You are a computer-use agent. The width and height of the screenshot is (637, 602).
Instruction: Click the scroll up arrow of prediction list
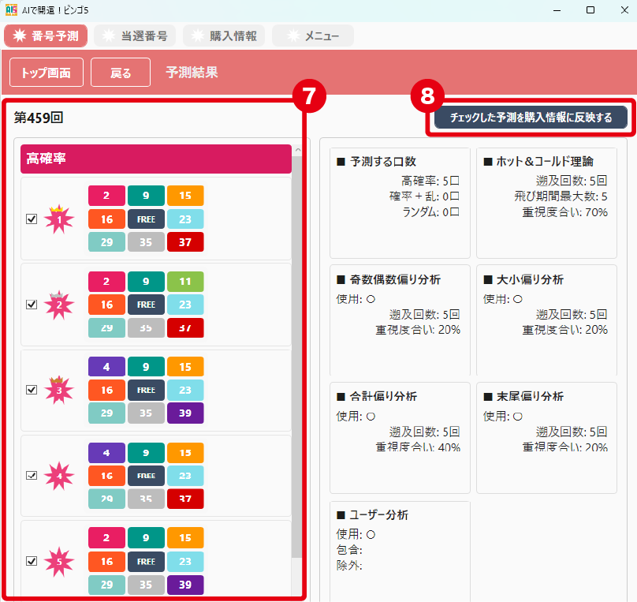coord(297,150)
